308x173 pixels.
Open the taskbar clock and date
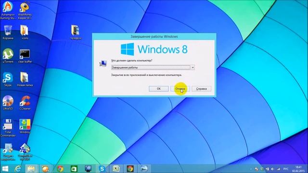point(298,169)
